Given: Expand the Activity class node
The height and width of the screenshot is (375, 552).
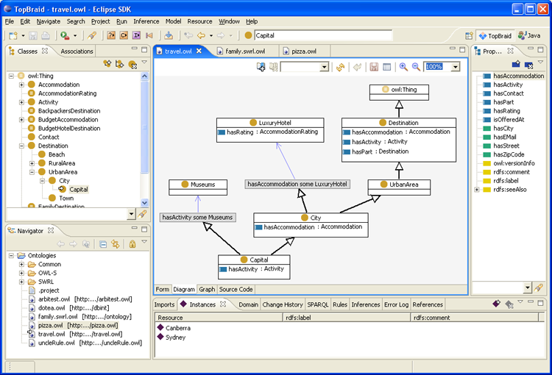Looking at the screenshot, I should point(22,102).
